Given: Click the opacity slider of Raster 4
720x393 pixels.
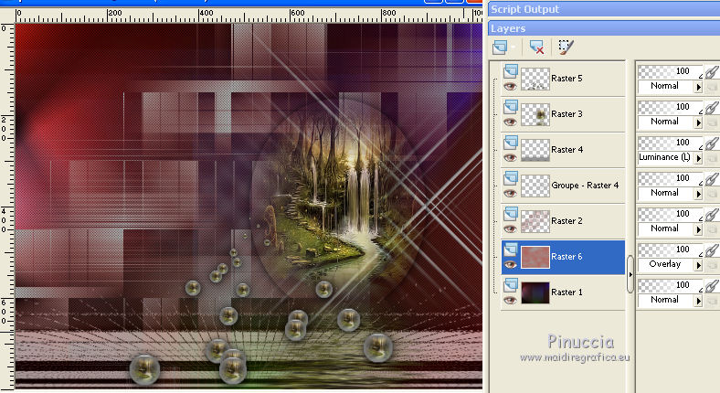Looking at the screenshot, I should click(671, 143).
